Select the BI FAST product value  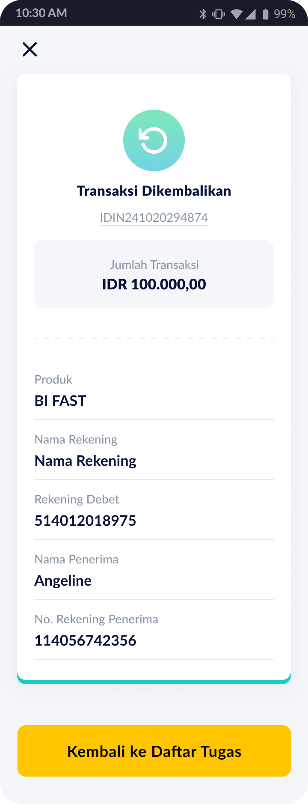[60, 401]
